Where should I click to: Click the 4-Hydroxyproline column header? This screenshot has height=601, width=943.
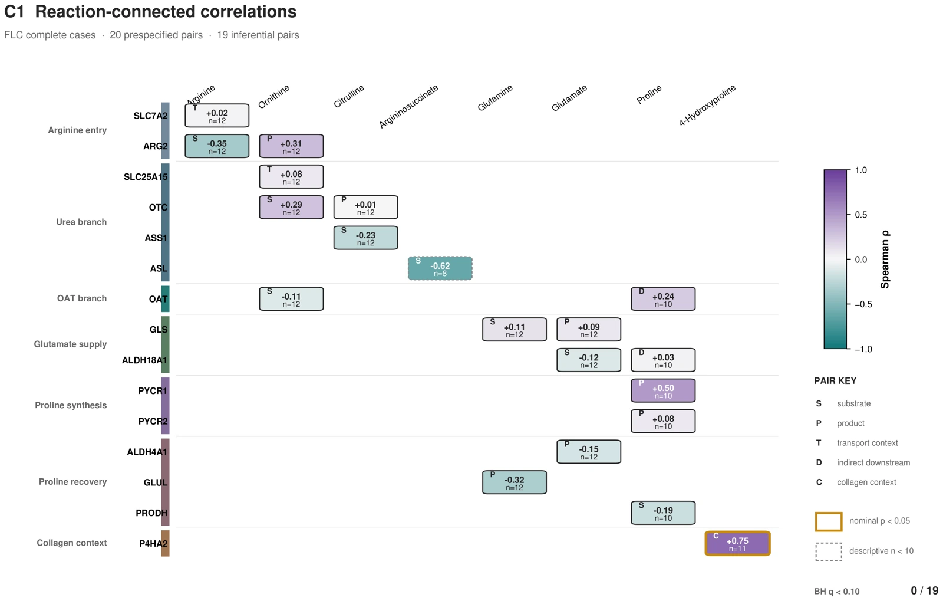(707, 105)
